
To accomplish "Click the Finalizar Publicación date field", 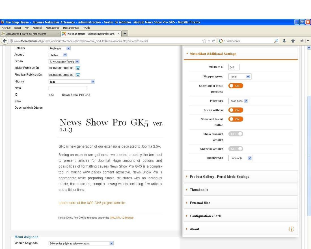I will pos(61,75).
